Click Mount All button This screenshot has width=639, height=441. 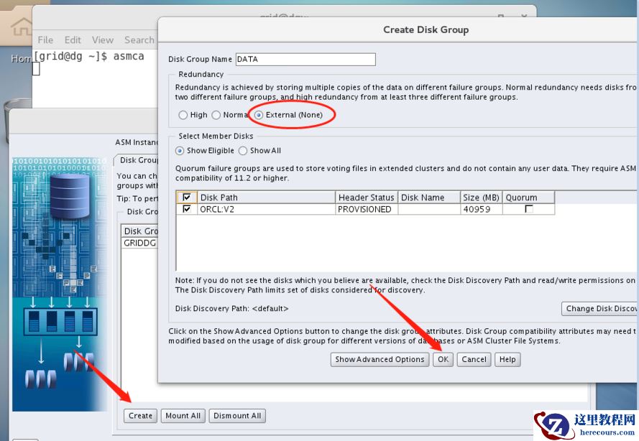point(183,415)
